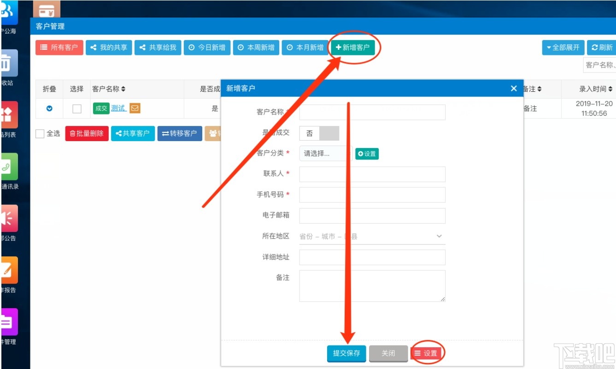The image size is (616, 369).
Task: Open the 客户分类 请选择 dropdown
Action: (325, 154)
